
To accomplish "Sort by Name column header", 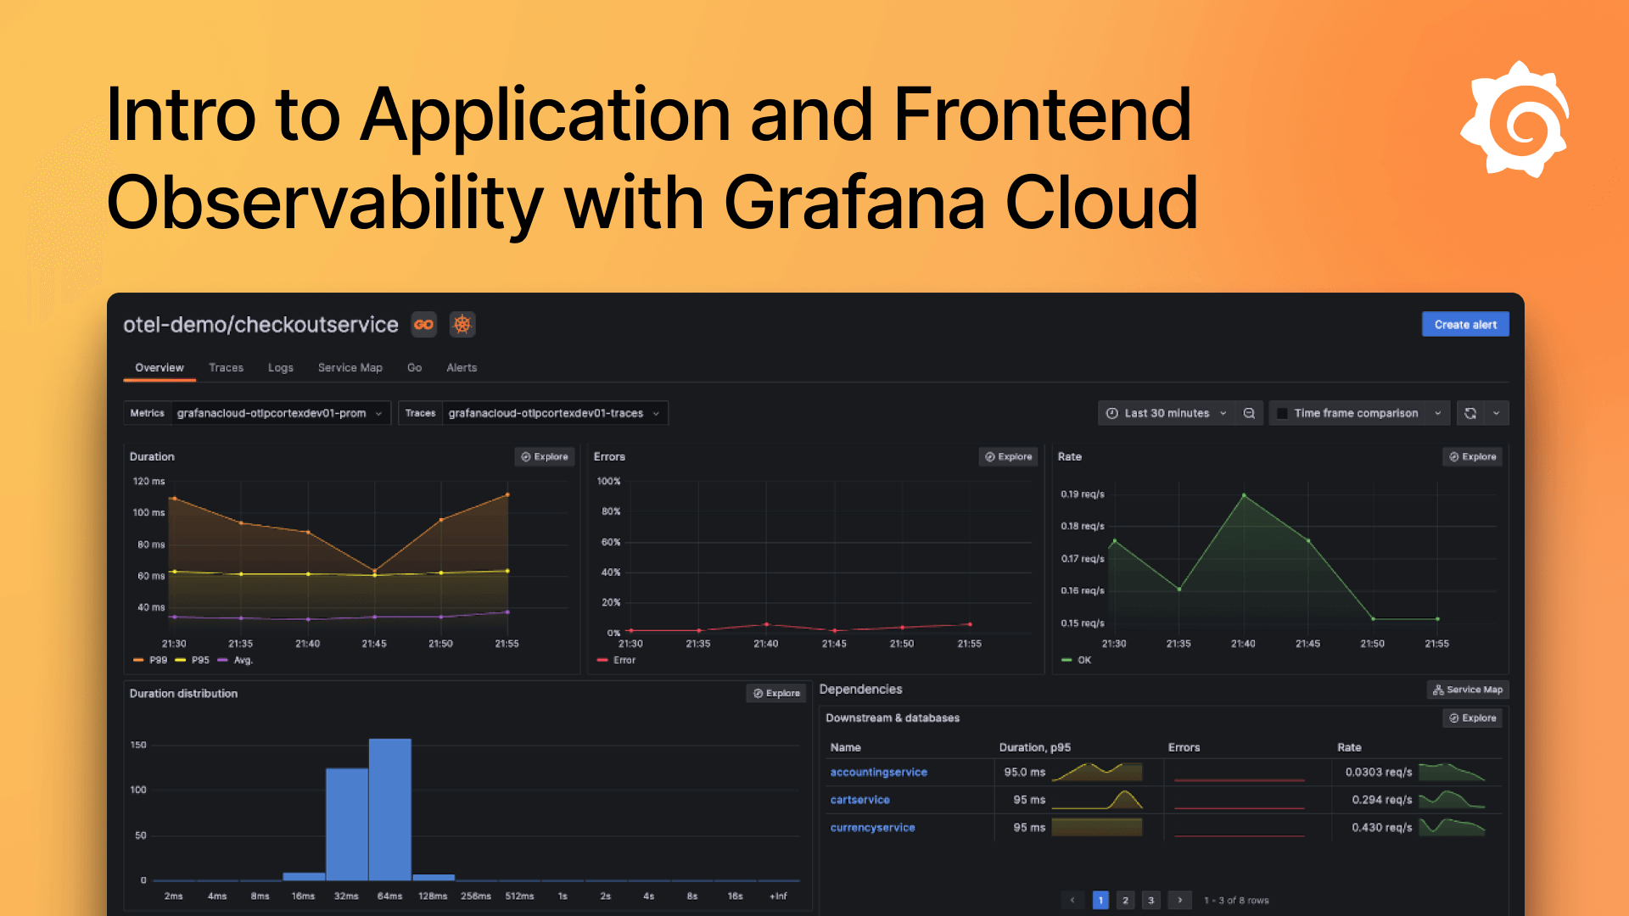I will (845, 748).
